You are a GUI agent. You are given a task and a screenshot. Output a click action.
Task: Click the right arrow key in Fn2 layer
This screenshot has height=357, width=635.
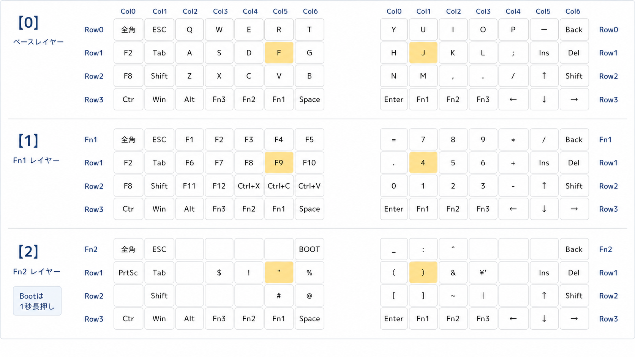pyautogui.click(x=574, y=319)
